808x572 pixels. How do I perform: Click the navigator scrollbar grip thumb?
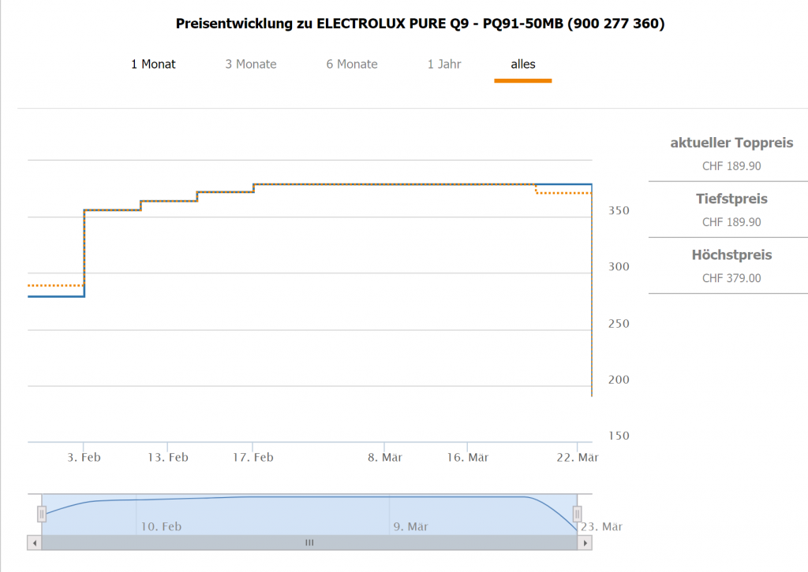[309, 543]
